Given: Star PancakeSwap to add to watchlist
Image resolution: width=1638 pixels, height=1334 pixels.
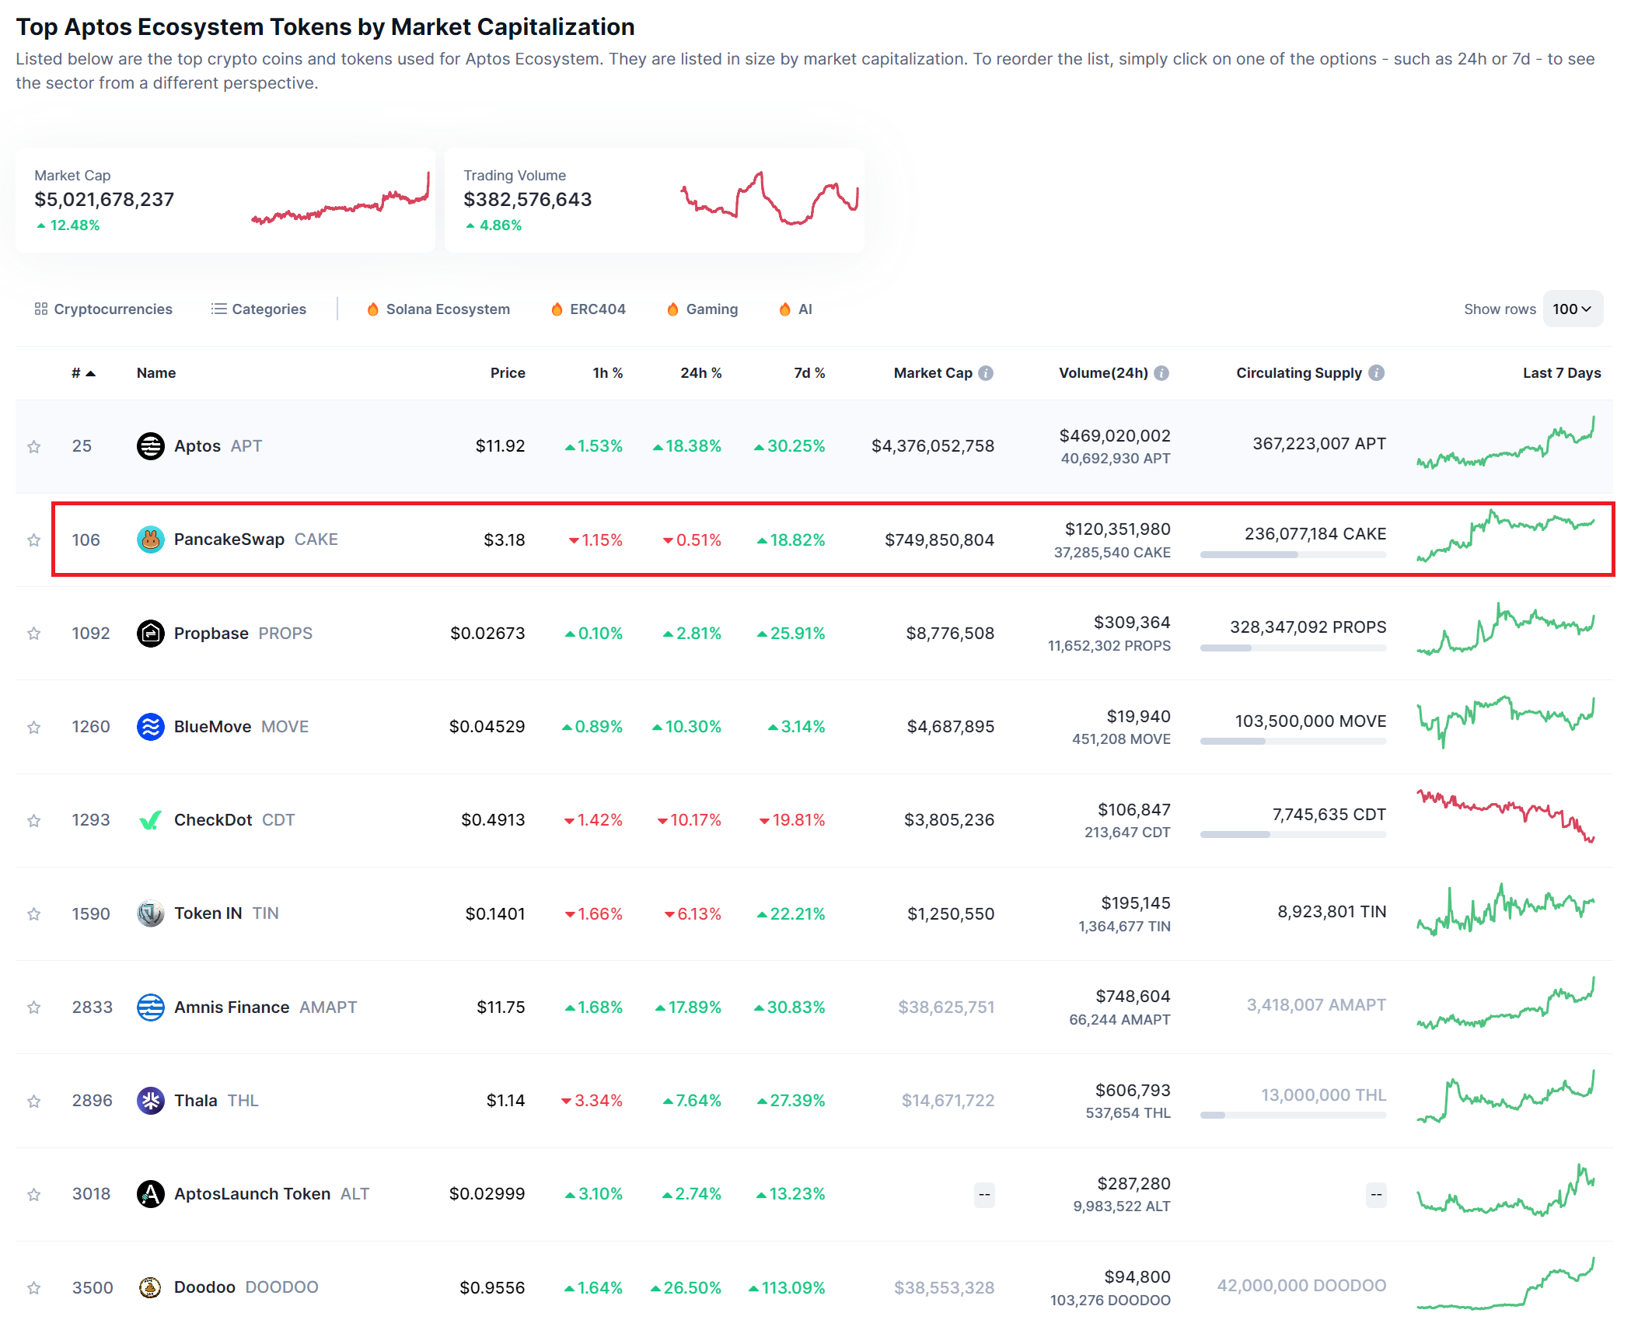Looking at the screenshot, I should [x=33, y=540].
